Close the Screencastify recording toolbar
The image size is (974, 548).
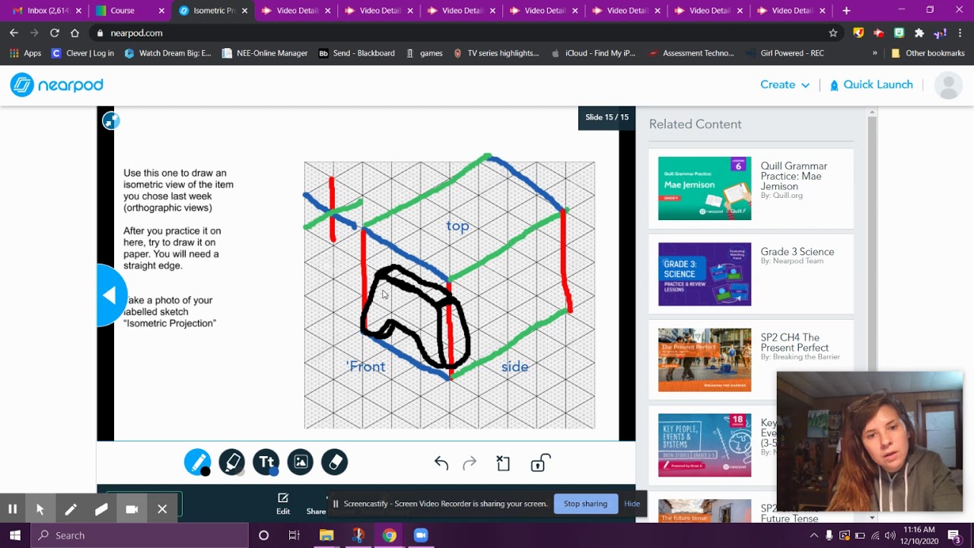coord(162,509)
